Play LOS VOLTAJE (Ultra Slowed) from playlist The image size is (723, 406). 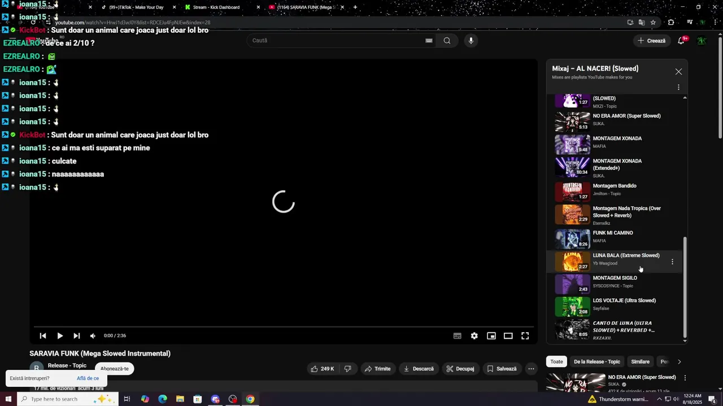(x=616, y=306)
